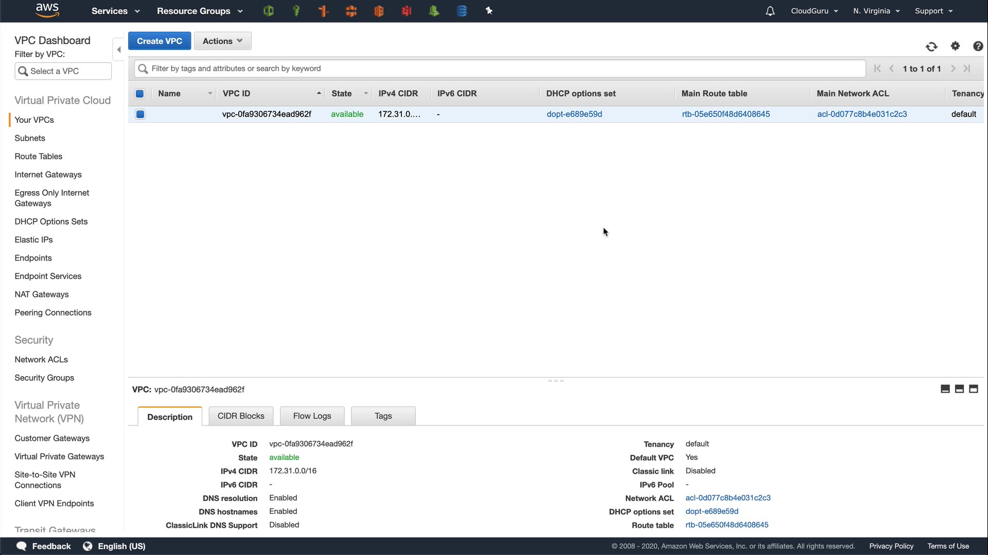The width and height of the screenshot is (988, 555).
Task: Expand the N. Virginia region menu
Action: [876, 11]
